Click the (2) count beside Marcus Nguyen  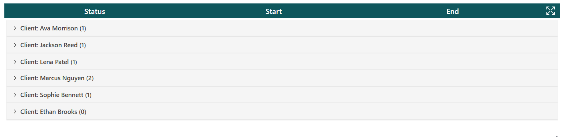[90, 78]
